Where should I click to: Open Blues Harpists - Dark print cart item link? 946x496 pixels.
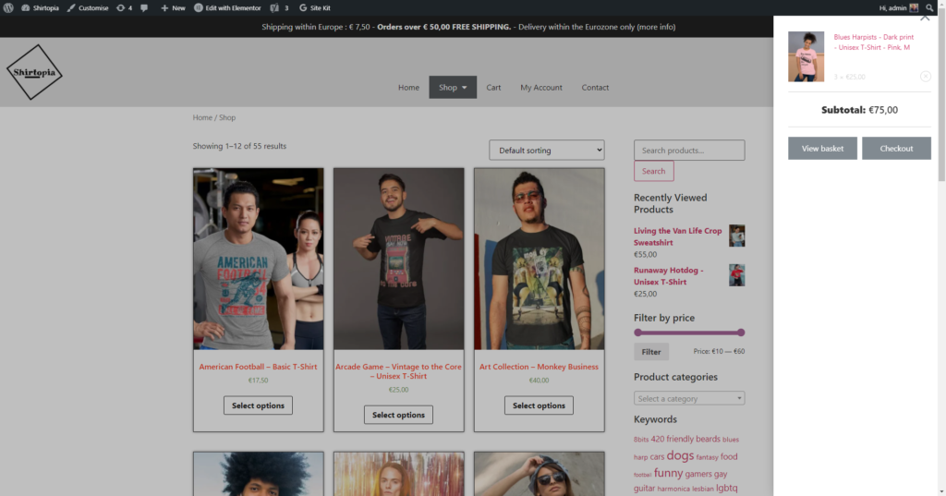(874, 42)
